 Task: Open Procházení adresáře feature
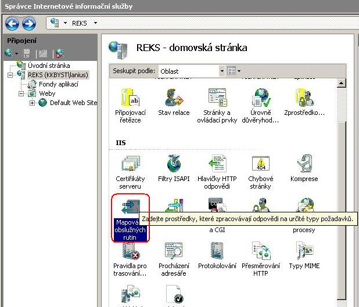174,259
